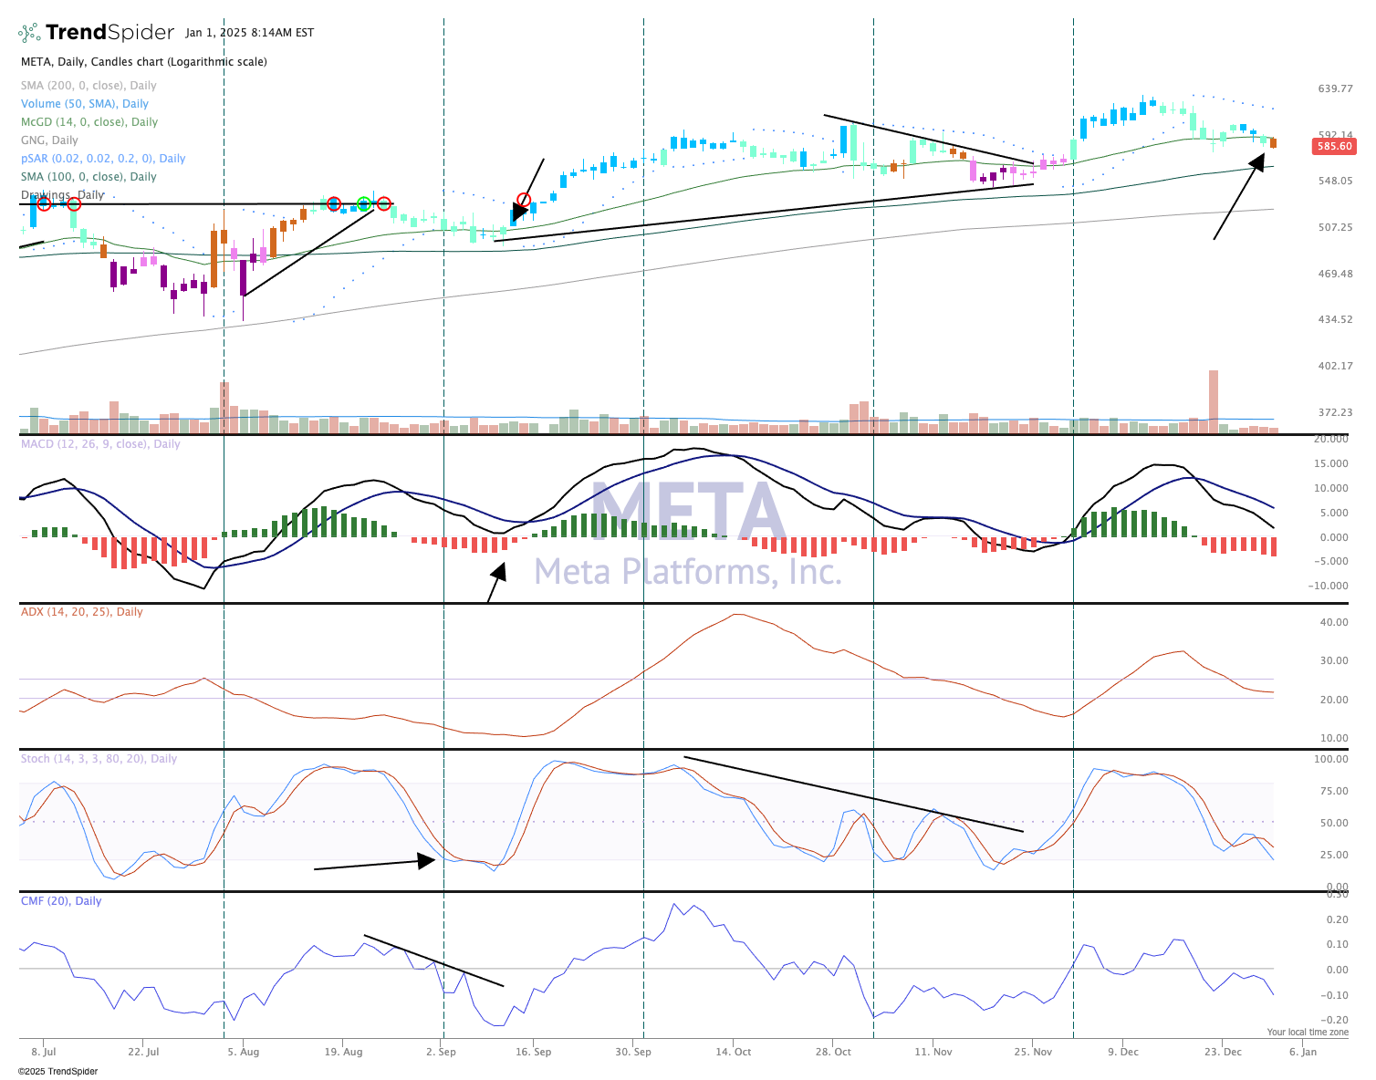
Task: Click the red circle marker on the mid-September candle
Action: pos(524,200)
